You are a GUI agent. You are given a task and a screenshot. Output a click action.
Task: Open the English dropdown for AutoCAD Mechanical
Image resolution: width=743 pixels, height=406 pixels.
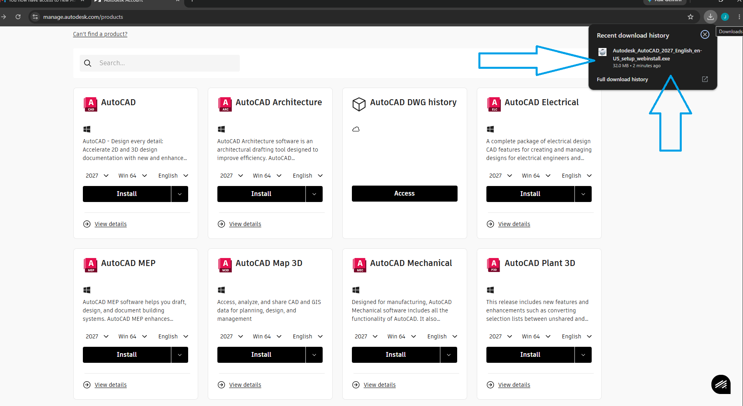(442, 336)
